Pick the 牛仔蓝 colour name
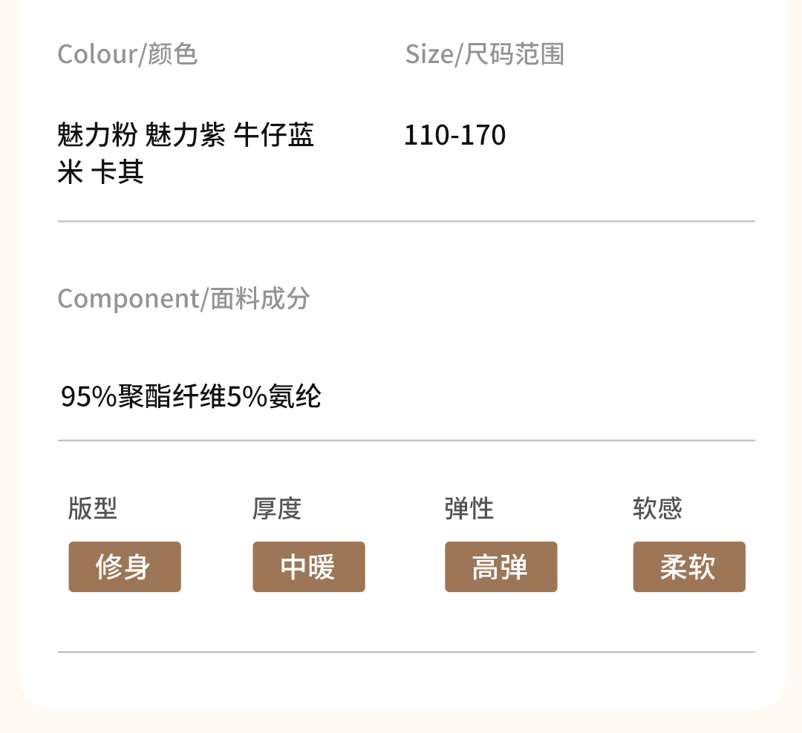 (x=274, y=136)
